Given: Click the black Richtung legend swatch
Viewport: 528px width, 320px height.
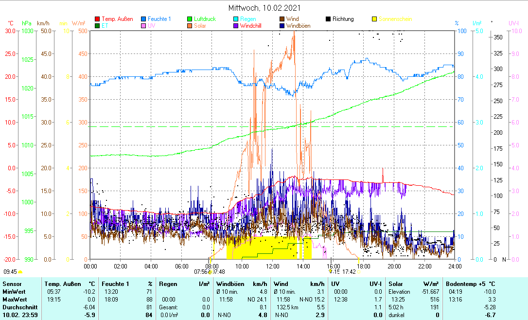Looking at the screenshot, I should (328, 19).
